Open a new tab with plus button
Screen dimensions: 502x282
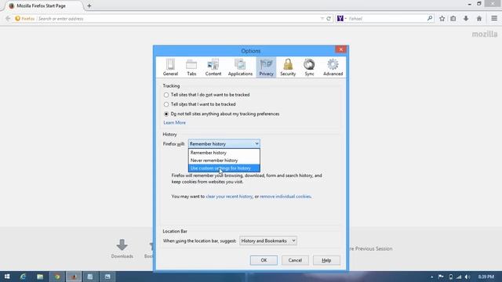pyautogui.click(x=89, y=5)
